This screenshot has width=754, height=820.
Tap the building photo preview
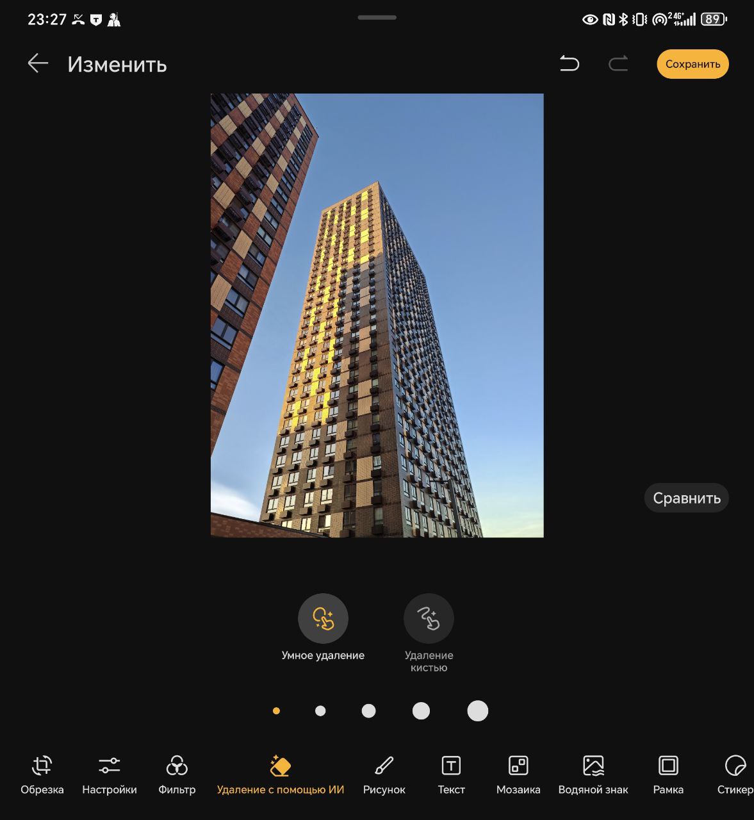pos(377,315)
